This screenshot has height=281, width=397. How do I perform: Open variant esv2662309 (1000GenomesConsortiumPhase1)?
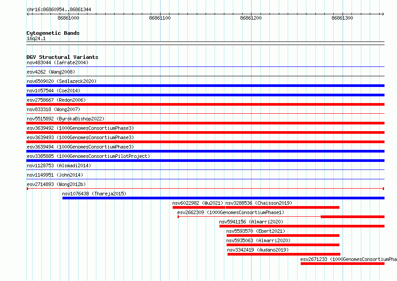231,212
